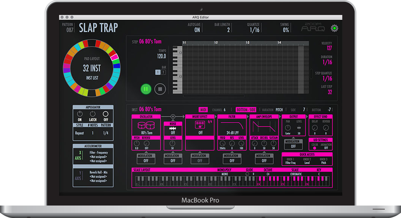401x218 pixels.
Task: Click the Output Level fader
Action: coord(299,127)
